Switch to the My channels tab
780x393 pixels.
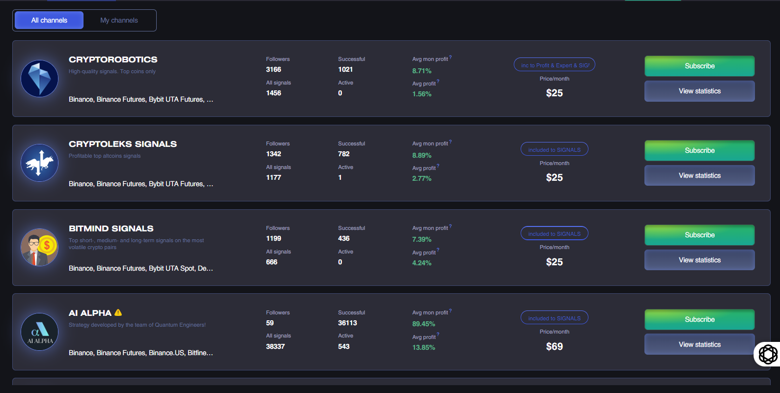[119, 20]
